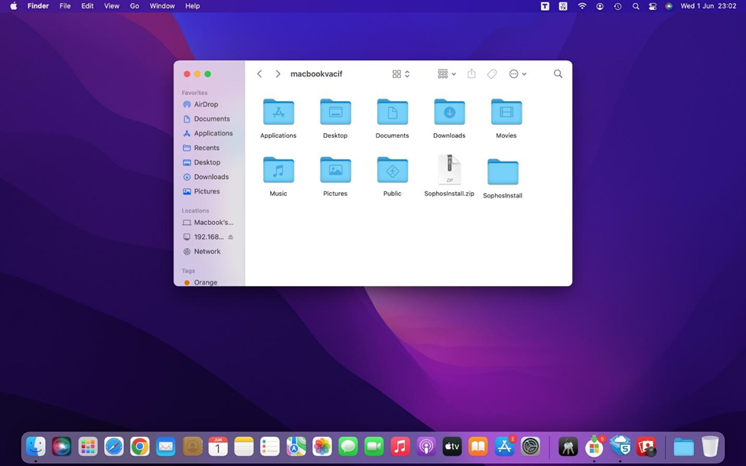Select the Documents folder icon in the file grid
This screenshot has width=746, height=466.
[x=393, y=112]
